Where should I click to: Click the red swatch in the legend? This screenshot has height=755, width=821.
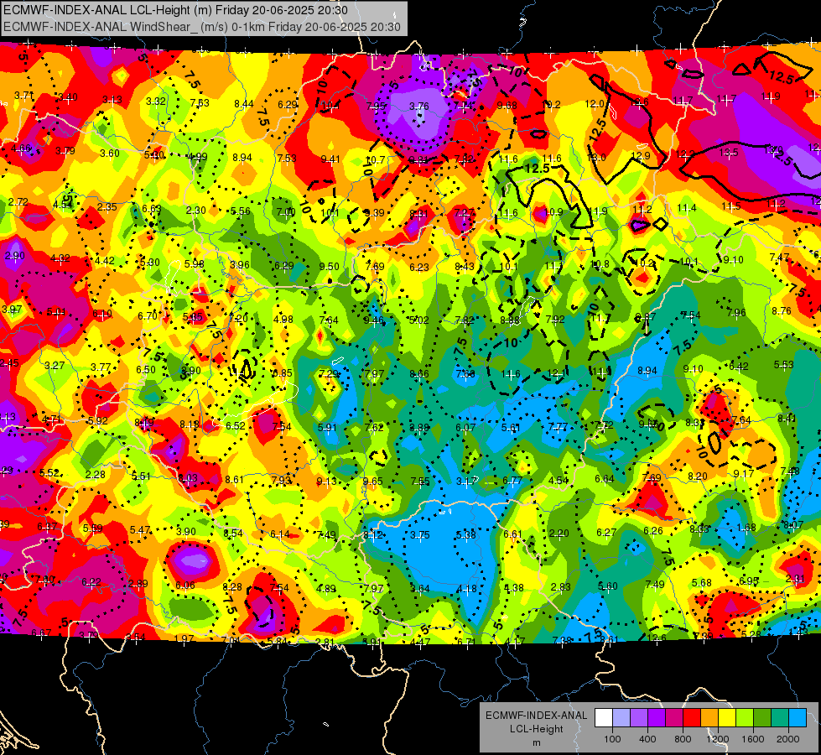(x=692, y=718)
